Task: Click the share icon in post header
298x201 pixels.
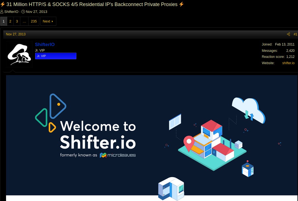Action: 288,34
